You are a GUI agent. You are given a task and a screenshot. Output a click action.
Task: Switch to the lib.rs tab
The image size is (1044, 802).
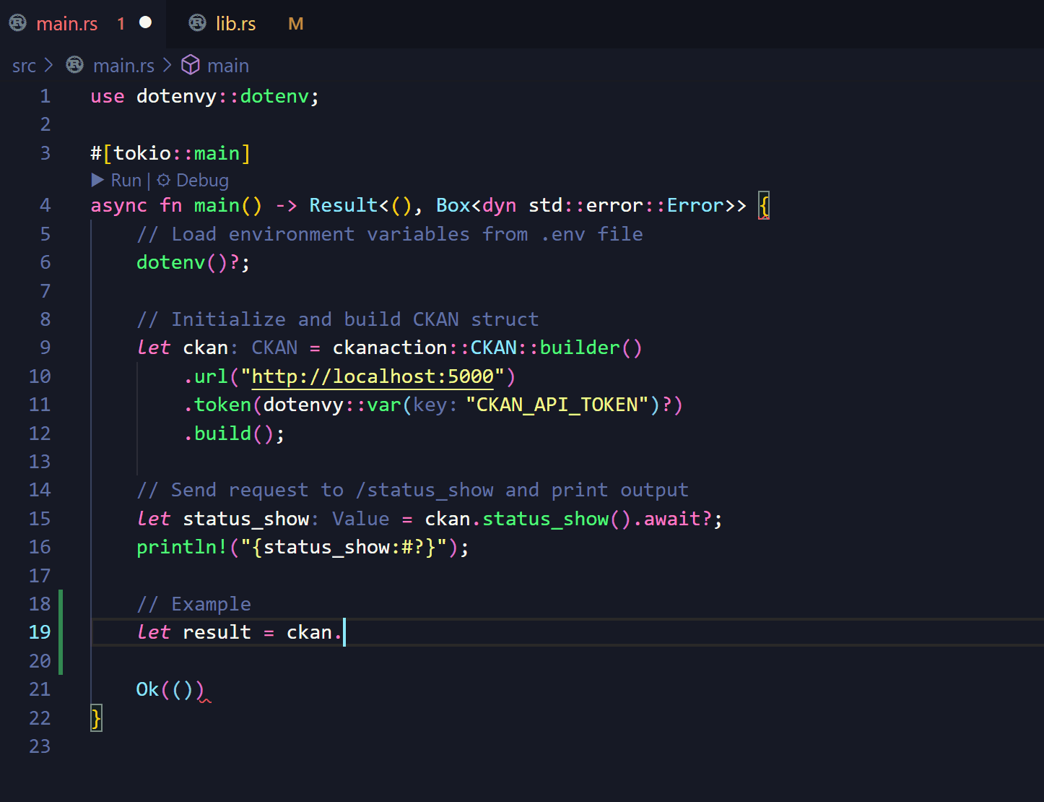(x=235, y=24)
